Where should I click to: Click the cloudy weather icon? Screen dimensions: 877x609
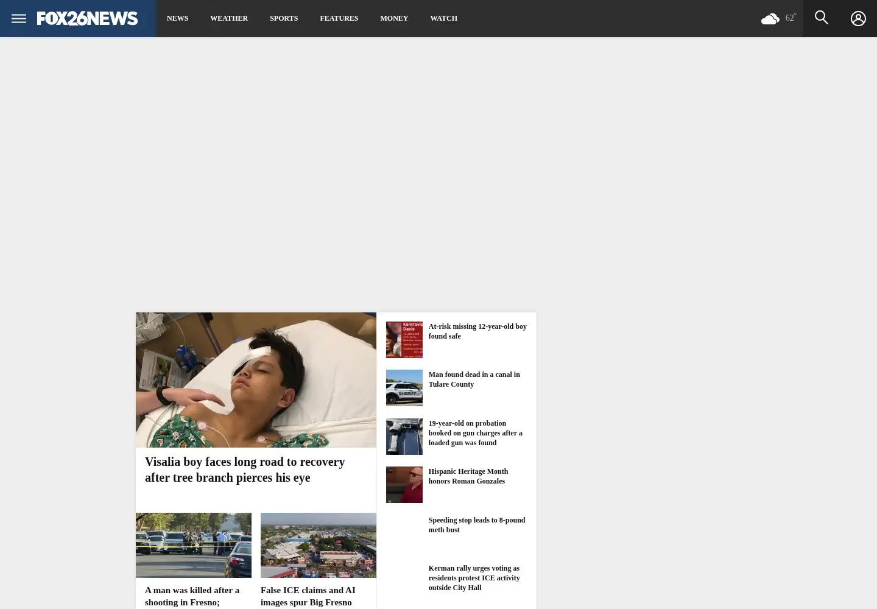[770, 19]
